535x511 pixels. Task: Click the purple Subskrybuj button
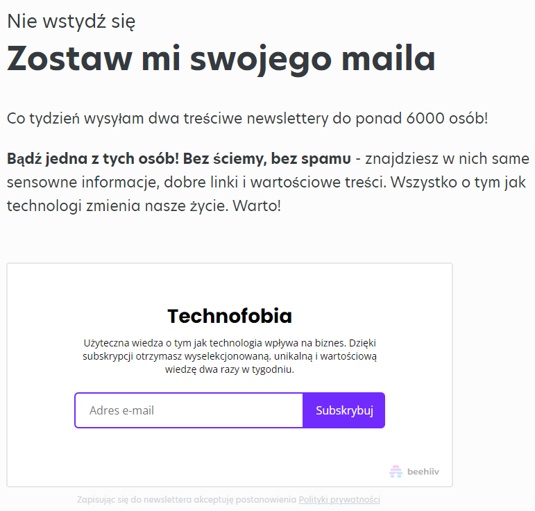344,410
